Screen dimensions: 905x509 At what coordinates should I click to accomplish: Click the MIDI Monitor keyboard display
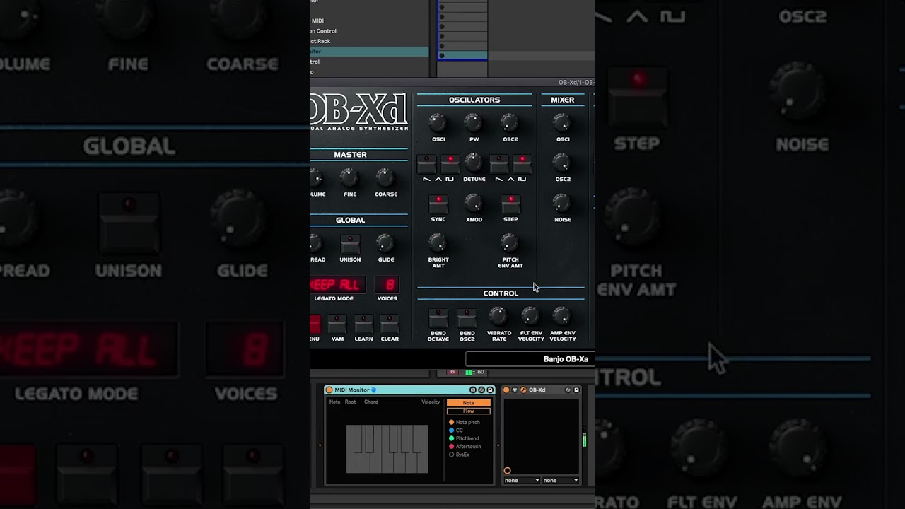click(387, 449)
